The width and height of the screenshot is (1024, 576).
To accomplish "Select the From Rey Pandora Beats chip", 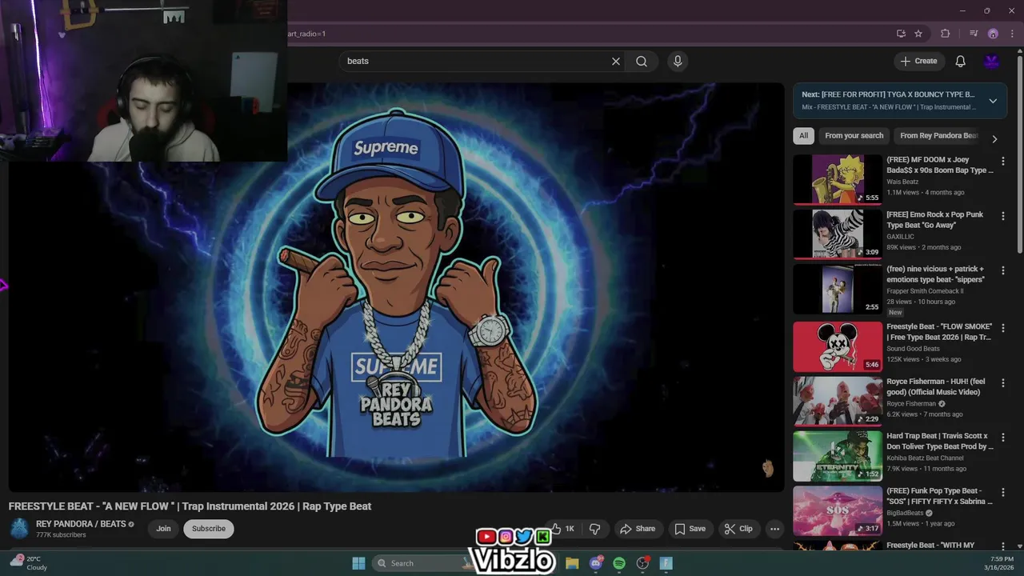I will (x=938, y=136).
